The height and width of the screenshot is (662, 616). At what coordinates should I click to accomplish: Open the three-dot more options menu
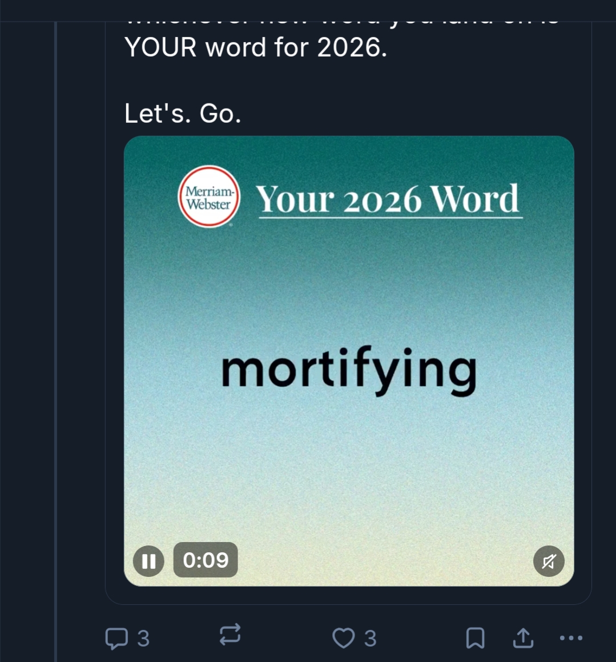coord(571,638)
